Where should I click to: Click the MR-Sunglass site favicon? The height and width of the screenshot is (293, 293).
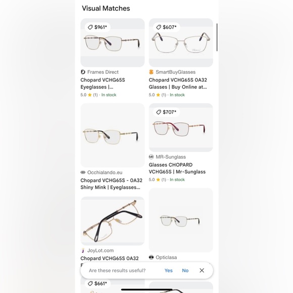(151, 157)
